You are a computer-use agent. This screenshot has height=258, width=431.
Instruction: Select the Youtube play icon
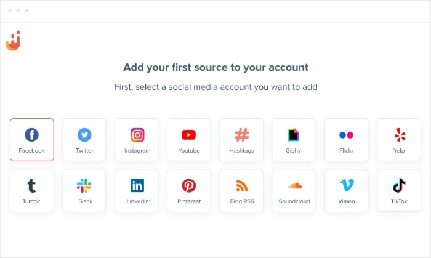click(x=189, y=135)
